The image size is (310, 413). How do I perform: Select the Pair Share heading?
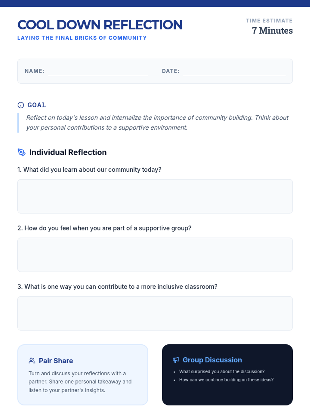click(x=56, y=361)
